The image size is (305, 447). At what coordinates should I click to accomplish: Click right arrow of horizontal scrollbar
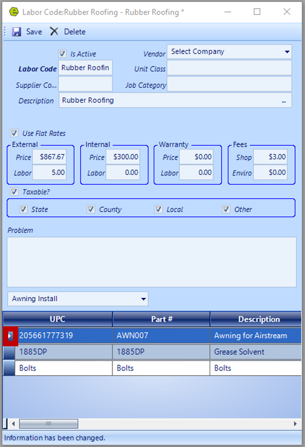click(296, 423)
